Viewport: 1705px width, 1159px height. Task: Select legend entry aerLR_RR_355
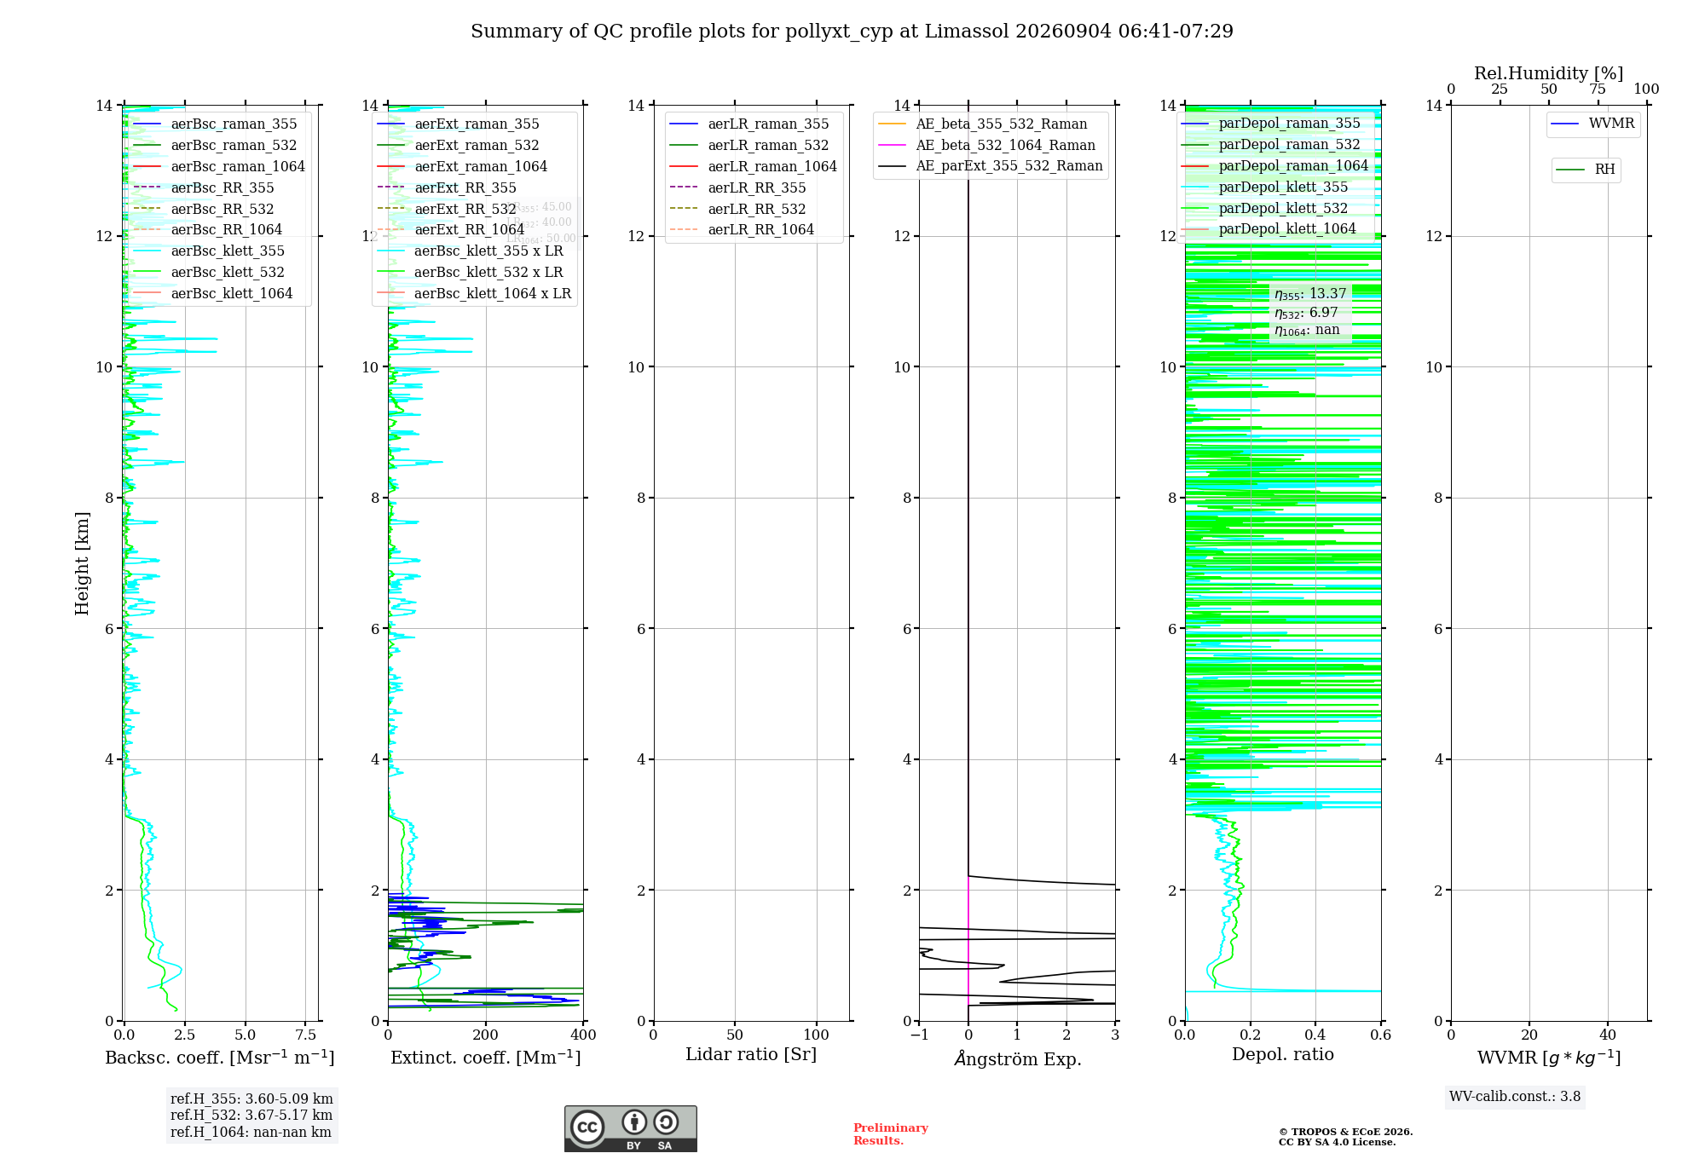tap(738, 188)
